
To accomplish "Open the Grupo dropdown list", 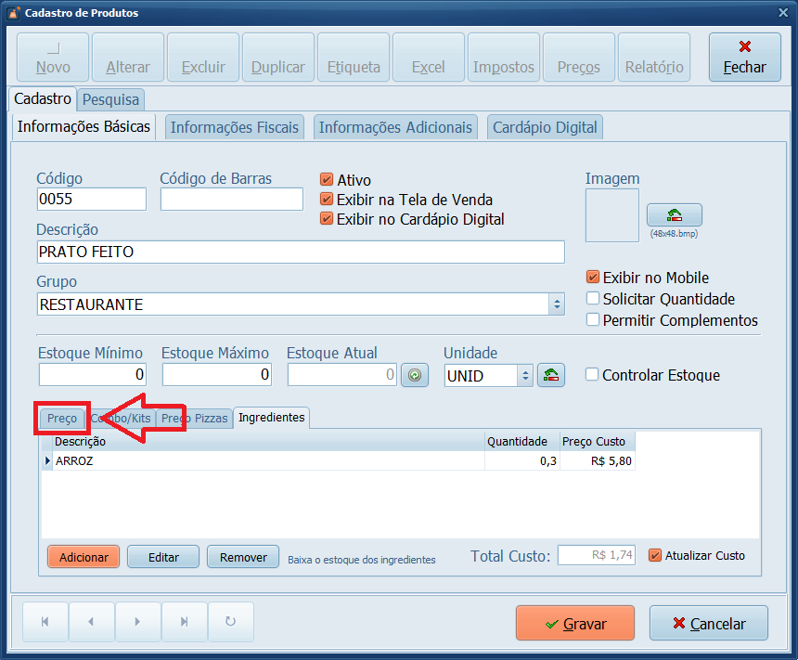I will pos(556,304).
